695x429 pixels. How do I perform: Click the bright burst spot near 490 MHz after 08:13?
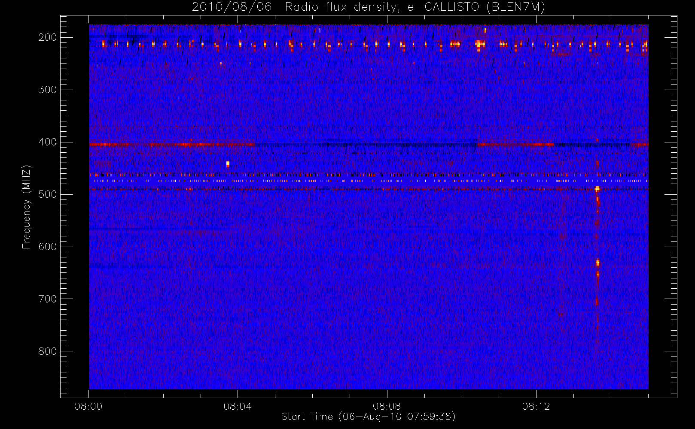[597, 189]
